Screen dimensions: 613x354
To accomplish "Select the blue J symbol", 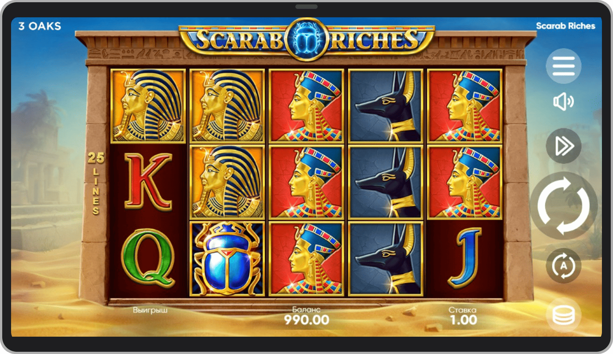I will 465,258.
